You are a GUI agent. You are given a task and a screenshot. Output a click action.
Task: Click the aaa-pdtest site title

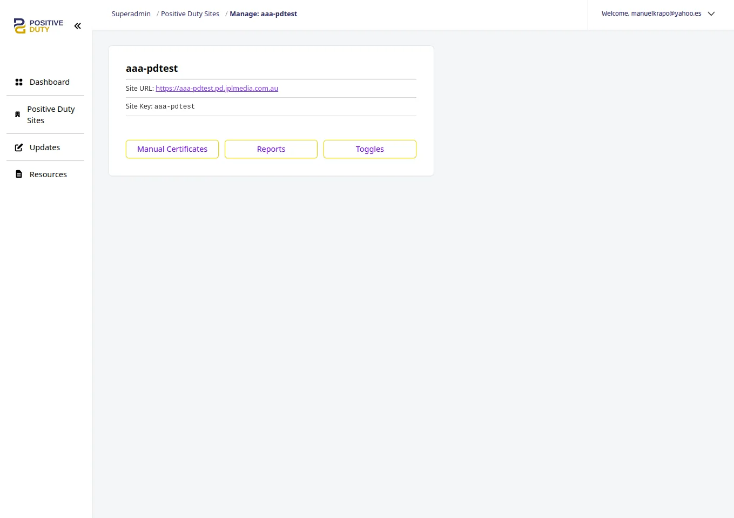pos(152,68)
